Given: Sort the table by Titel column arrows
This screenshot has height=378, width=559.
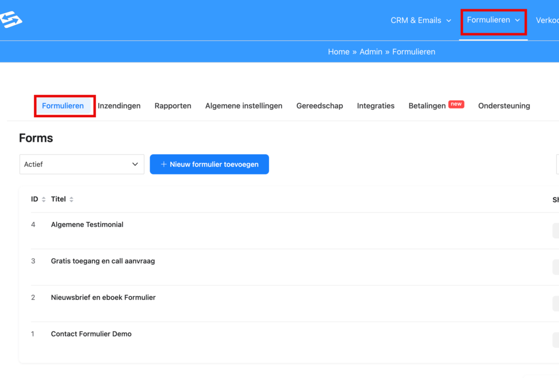Looking at the screenshot, I should point(71,200).
